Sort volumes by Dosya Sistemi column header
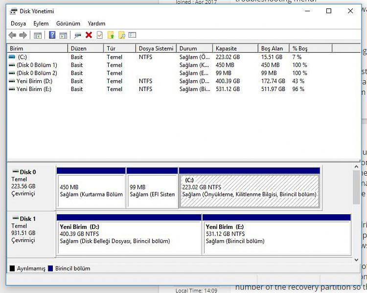The image size is (367, 293). tap(156, 48)
